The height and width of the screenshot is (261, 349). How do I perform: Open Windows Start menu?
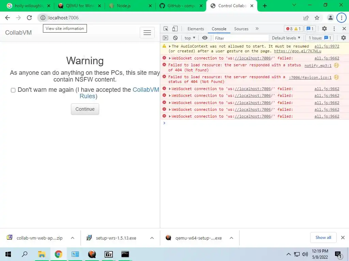[8, 254]
